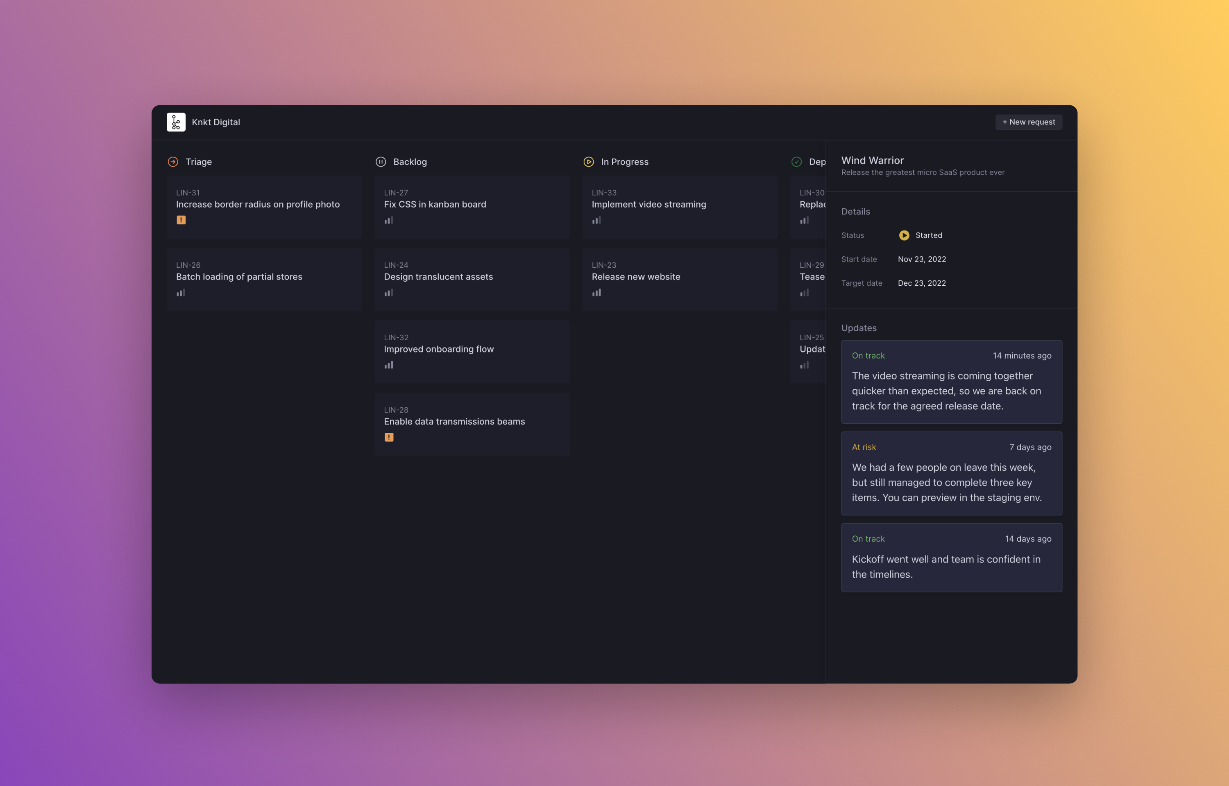
Task: Click the green checkmark column status icon
Action: (796, 162)
